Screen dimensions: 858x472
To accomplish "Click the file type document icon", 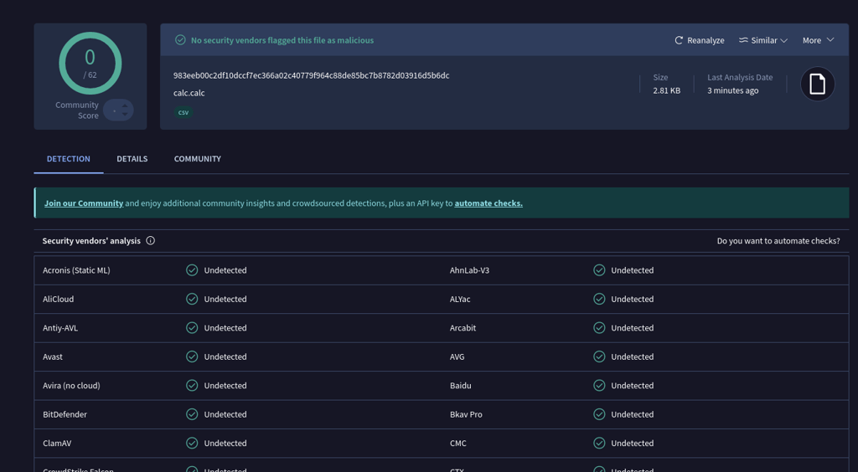I will tap(818, 85).
